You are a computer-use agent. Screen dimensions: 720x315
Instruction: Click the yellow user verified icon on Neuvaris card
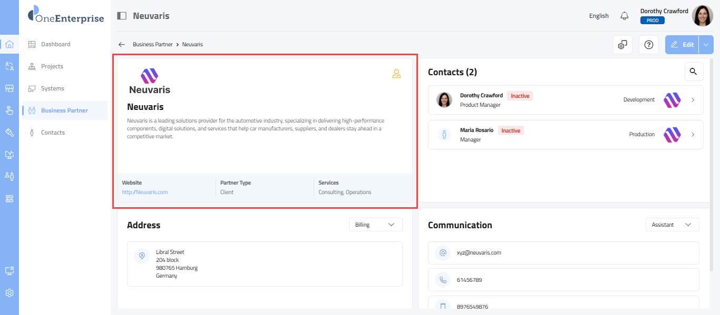(396, 74)
